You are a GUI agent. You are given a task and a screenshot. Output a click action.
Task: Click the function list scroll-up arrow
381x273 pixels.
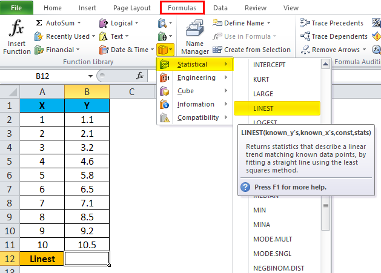325,64
